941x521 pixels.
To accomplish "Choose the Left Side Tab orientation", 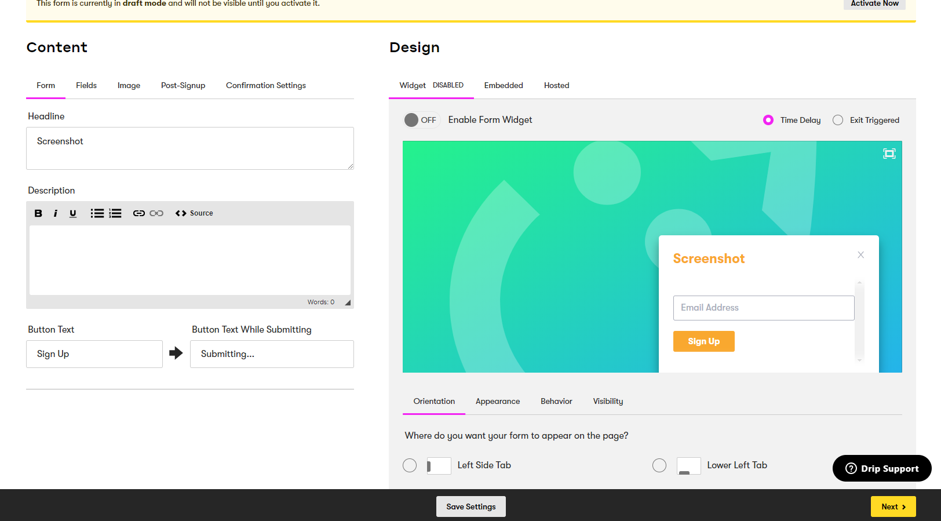I will [410, 465].
